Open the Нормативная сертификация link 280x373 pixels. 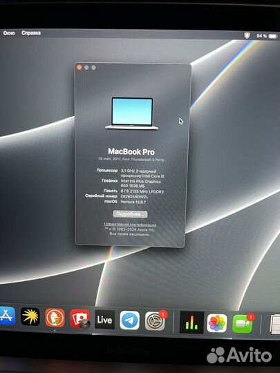[x=130, y=224]
